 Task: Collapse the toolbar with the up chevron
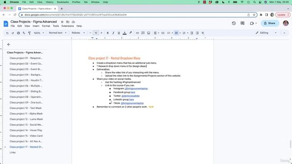(284, 33)
